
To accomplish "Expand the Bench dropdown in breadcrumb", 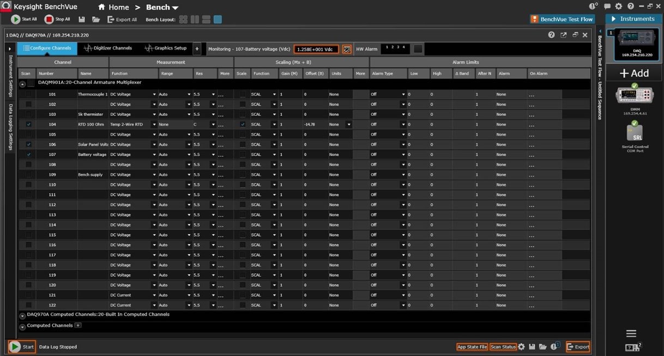I will click(x=175, y=8).
